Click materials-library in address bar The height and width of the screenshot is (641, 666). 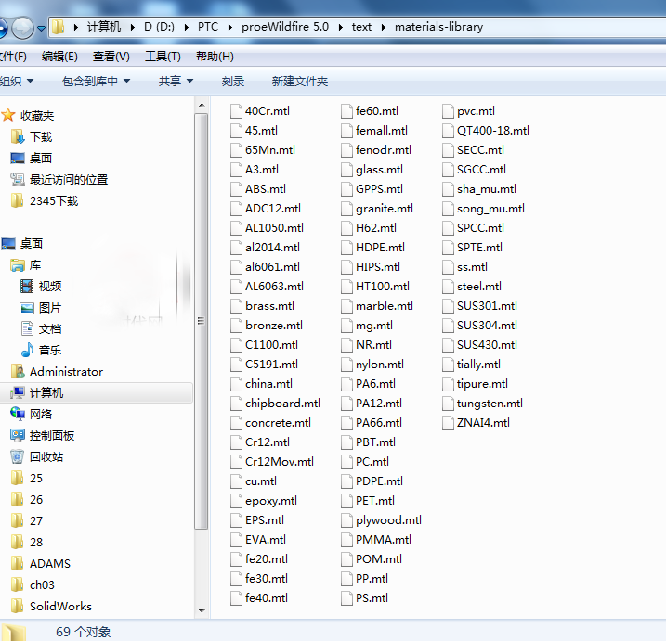click(x=438, y=27)
